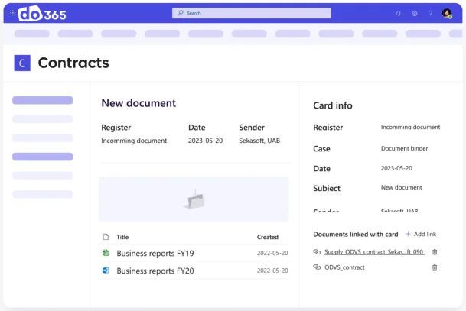This screenshot has width=466, height=311.
Task: Sort documents by the Title column header
Action: pos(122,237)
